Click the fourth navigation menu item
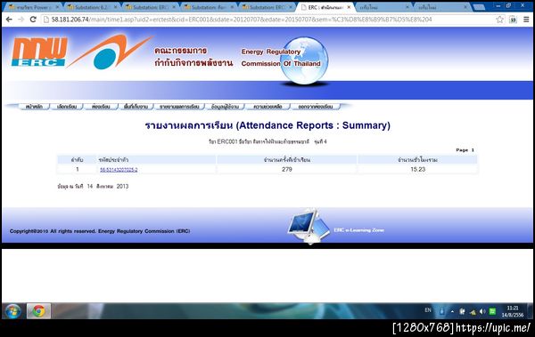535x337 pixels. tap(136, 107)
